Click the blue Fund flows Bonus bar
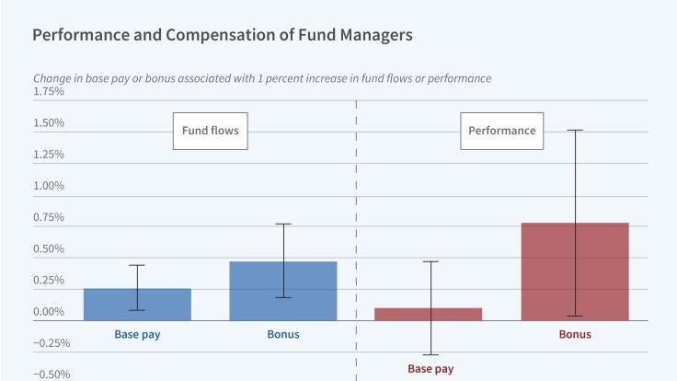 pos(283,291)
